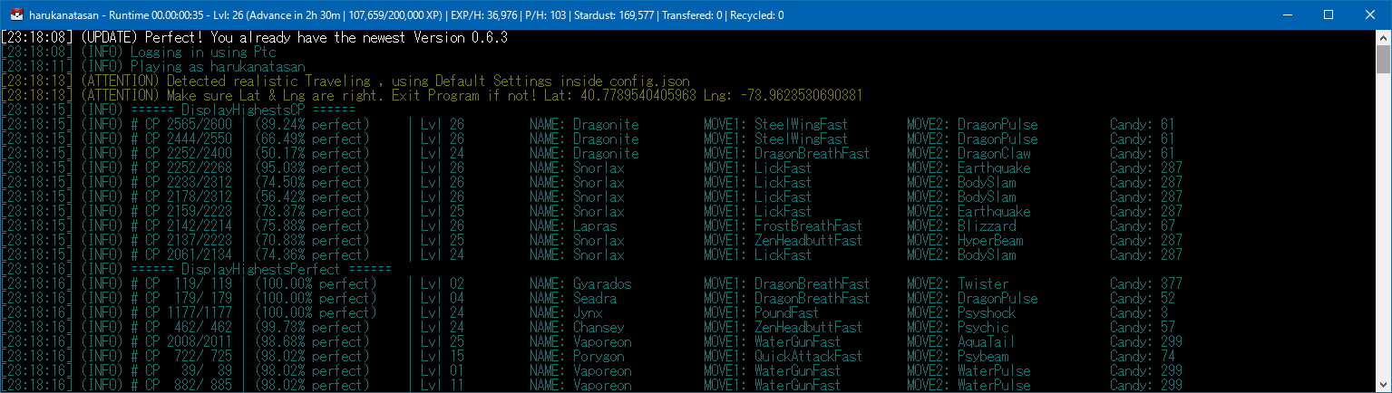Click the Lat & Lng ATTENTION warning line
1392x393 pixels.
432,96
